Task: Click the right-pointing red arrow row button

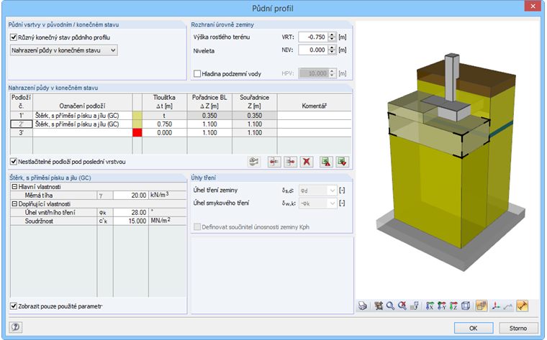Action: coord(290,162)
